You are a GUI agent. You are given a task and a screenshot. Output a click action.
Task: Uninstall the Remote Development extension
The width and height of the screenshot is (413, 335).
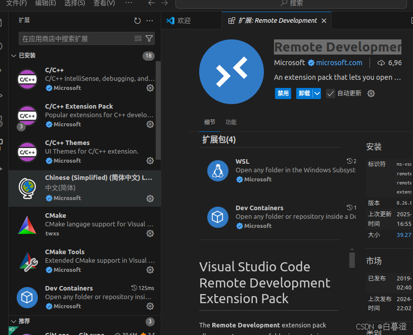point(304,93)
